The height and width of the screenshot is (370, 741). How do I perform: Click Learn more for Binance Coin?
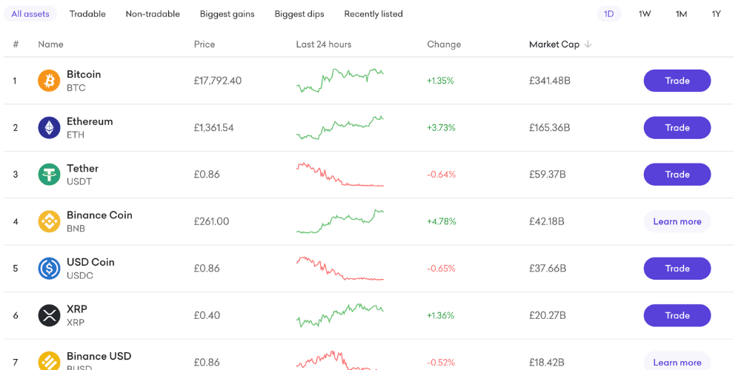pyautogui.click(x=677, y=221)
